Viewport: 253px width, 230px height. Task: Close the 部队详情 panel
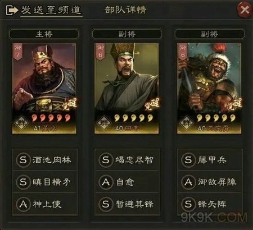click(x=245, y=10)
